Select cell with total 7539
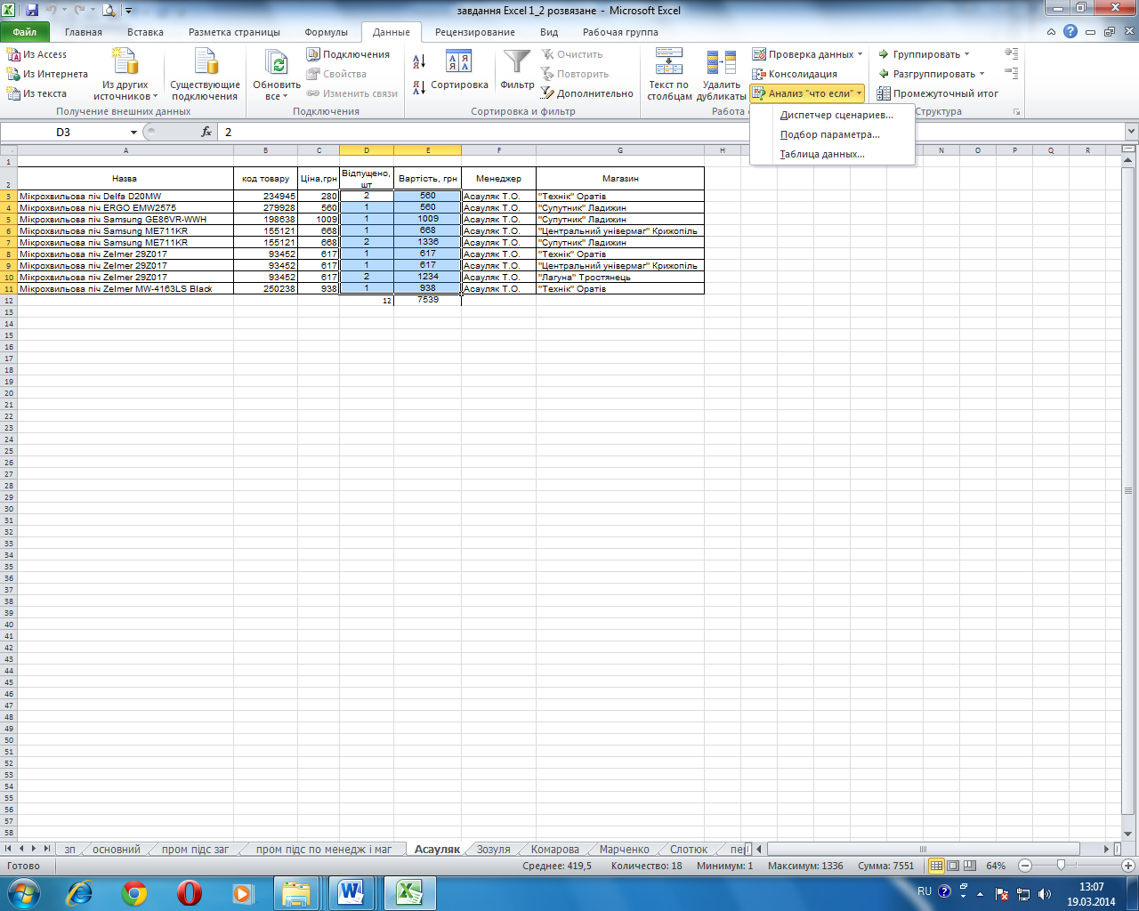This screenshot has height=911, width=1139. coord(427,300)
